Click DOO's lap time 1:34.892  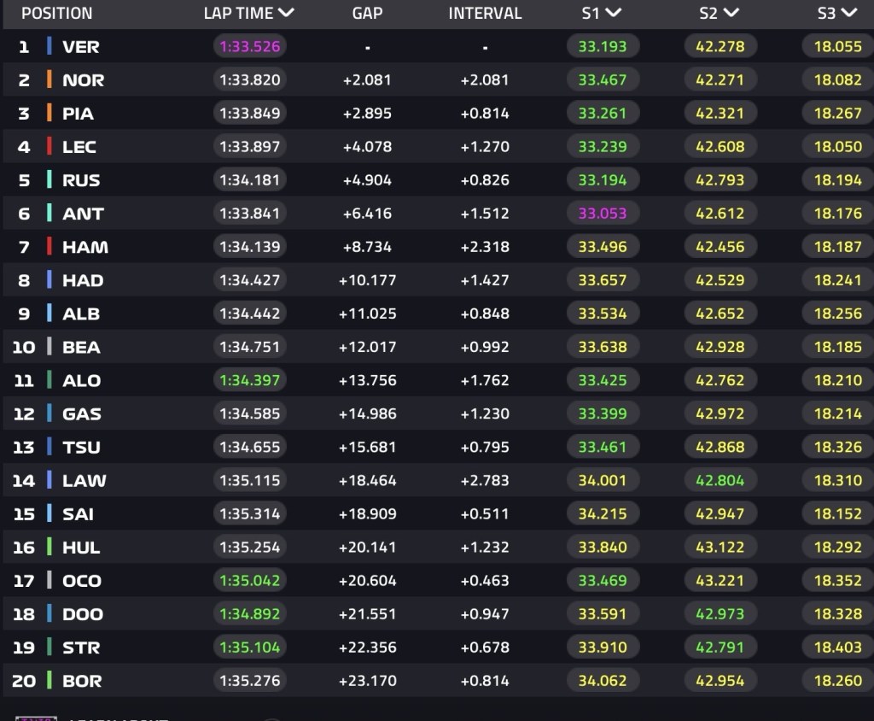tap(250, 614)
